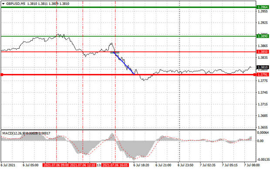Select the 2021.07.06 09:00 time marker
270x169 pixels.
point(56,165)
